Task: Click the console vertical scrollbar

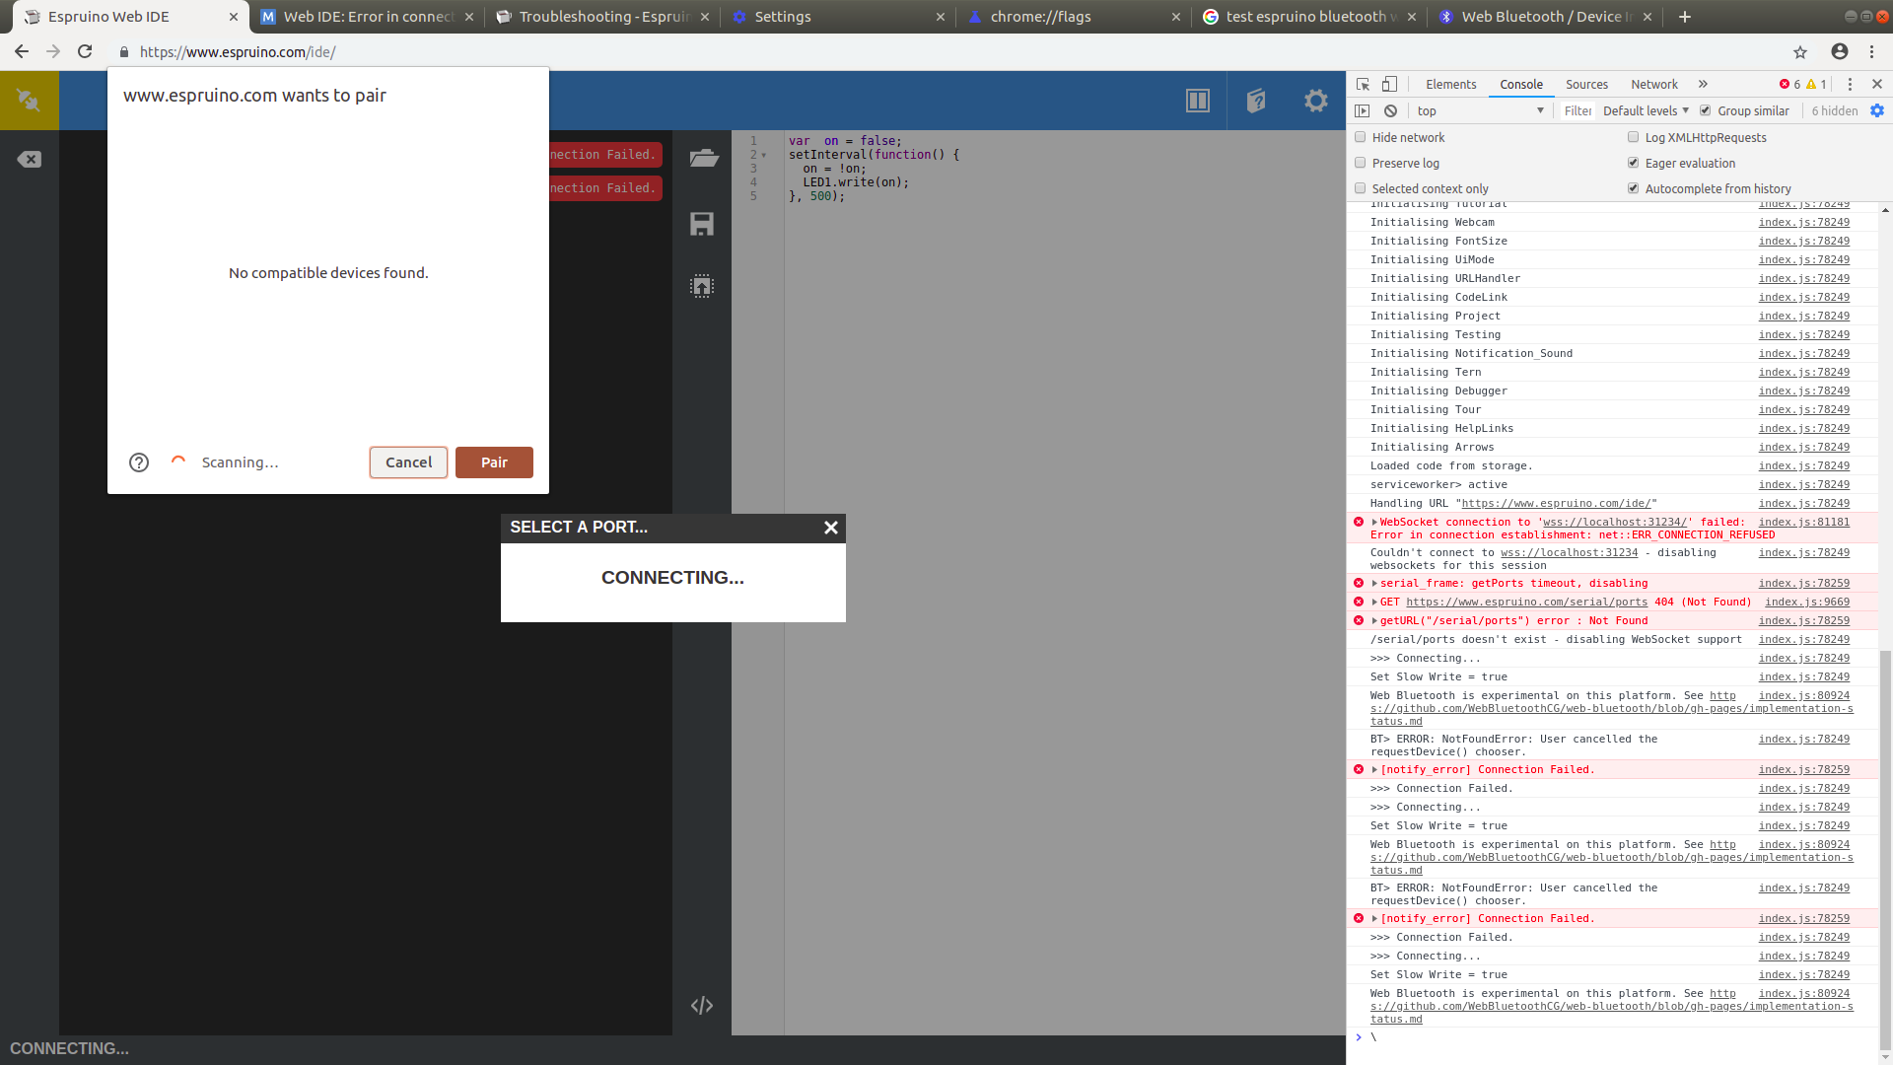Action: (1885, 848)
